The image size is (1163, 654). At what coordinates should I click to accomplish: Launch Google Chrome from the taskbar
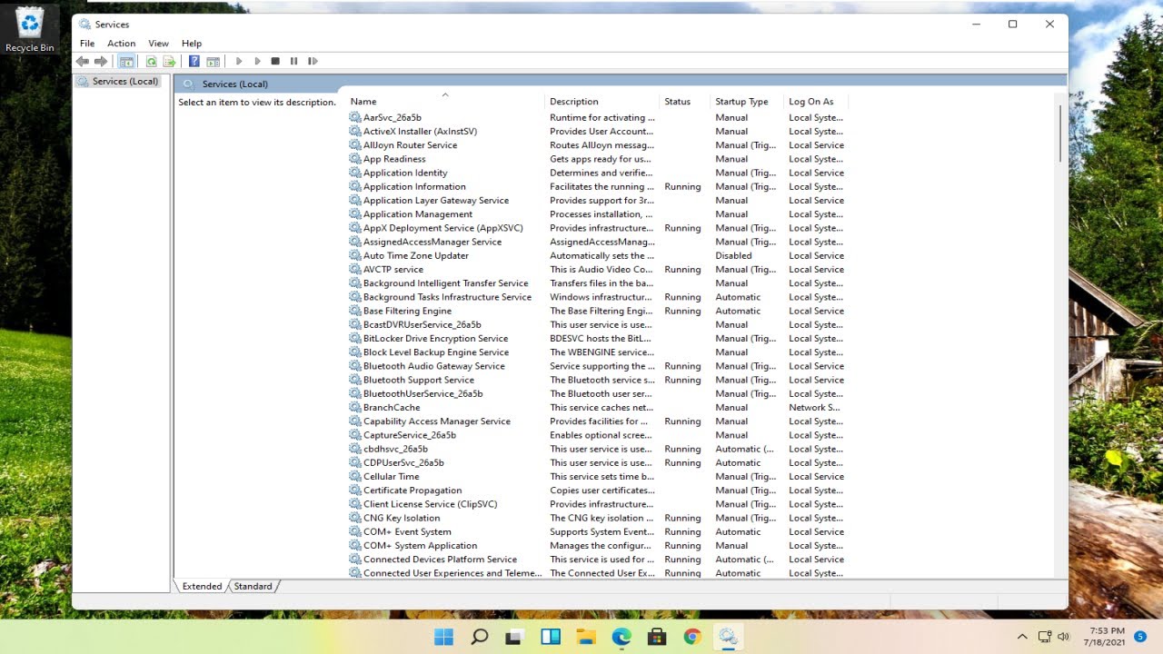point(692,637)
